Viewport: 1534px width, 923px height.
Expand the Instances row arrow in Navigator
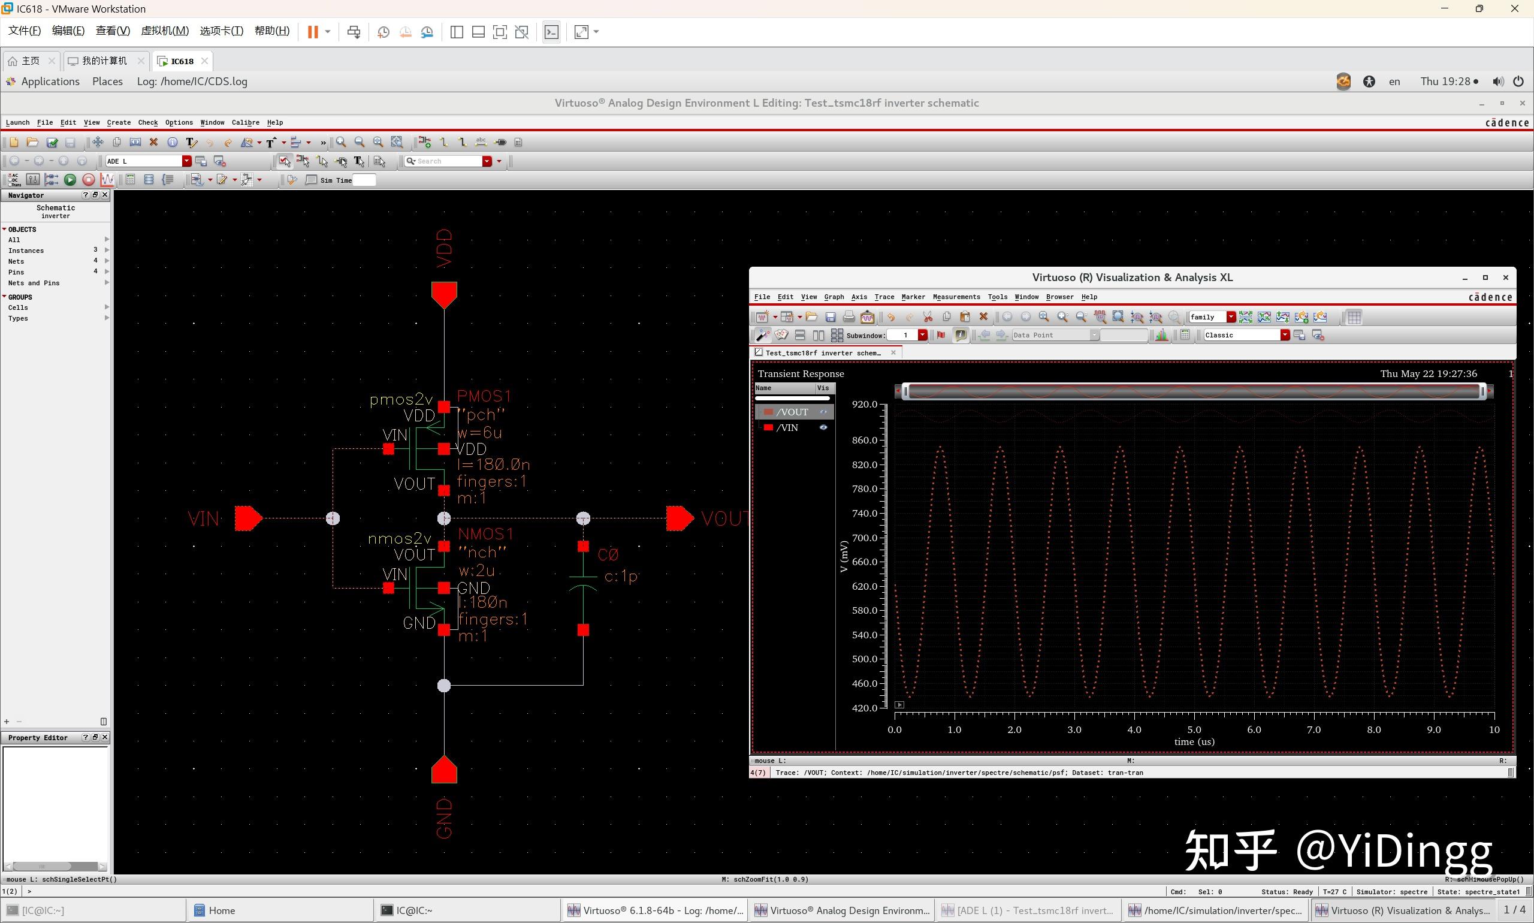coord(107,250)
